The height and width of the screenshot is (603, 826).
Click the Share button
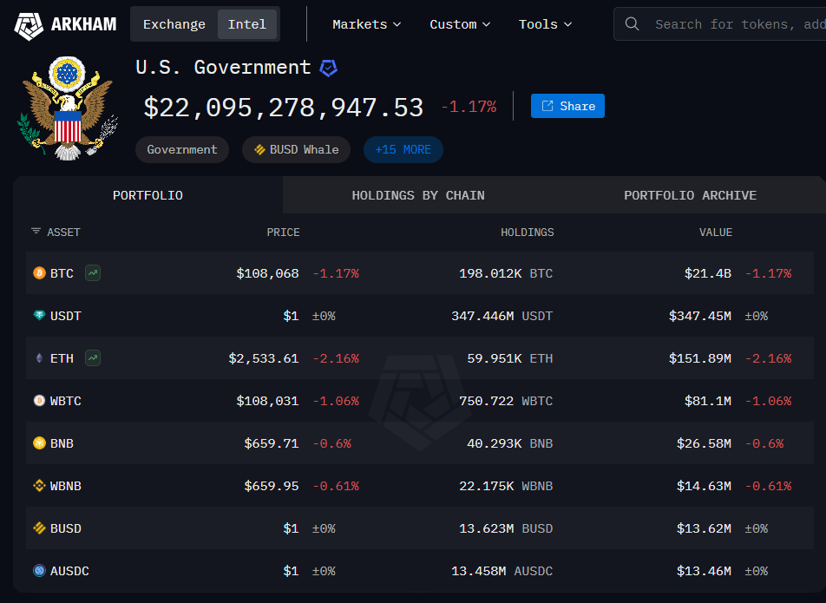tap(567, 106)
